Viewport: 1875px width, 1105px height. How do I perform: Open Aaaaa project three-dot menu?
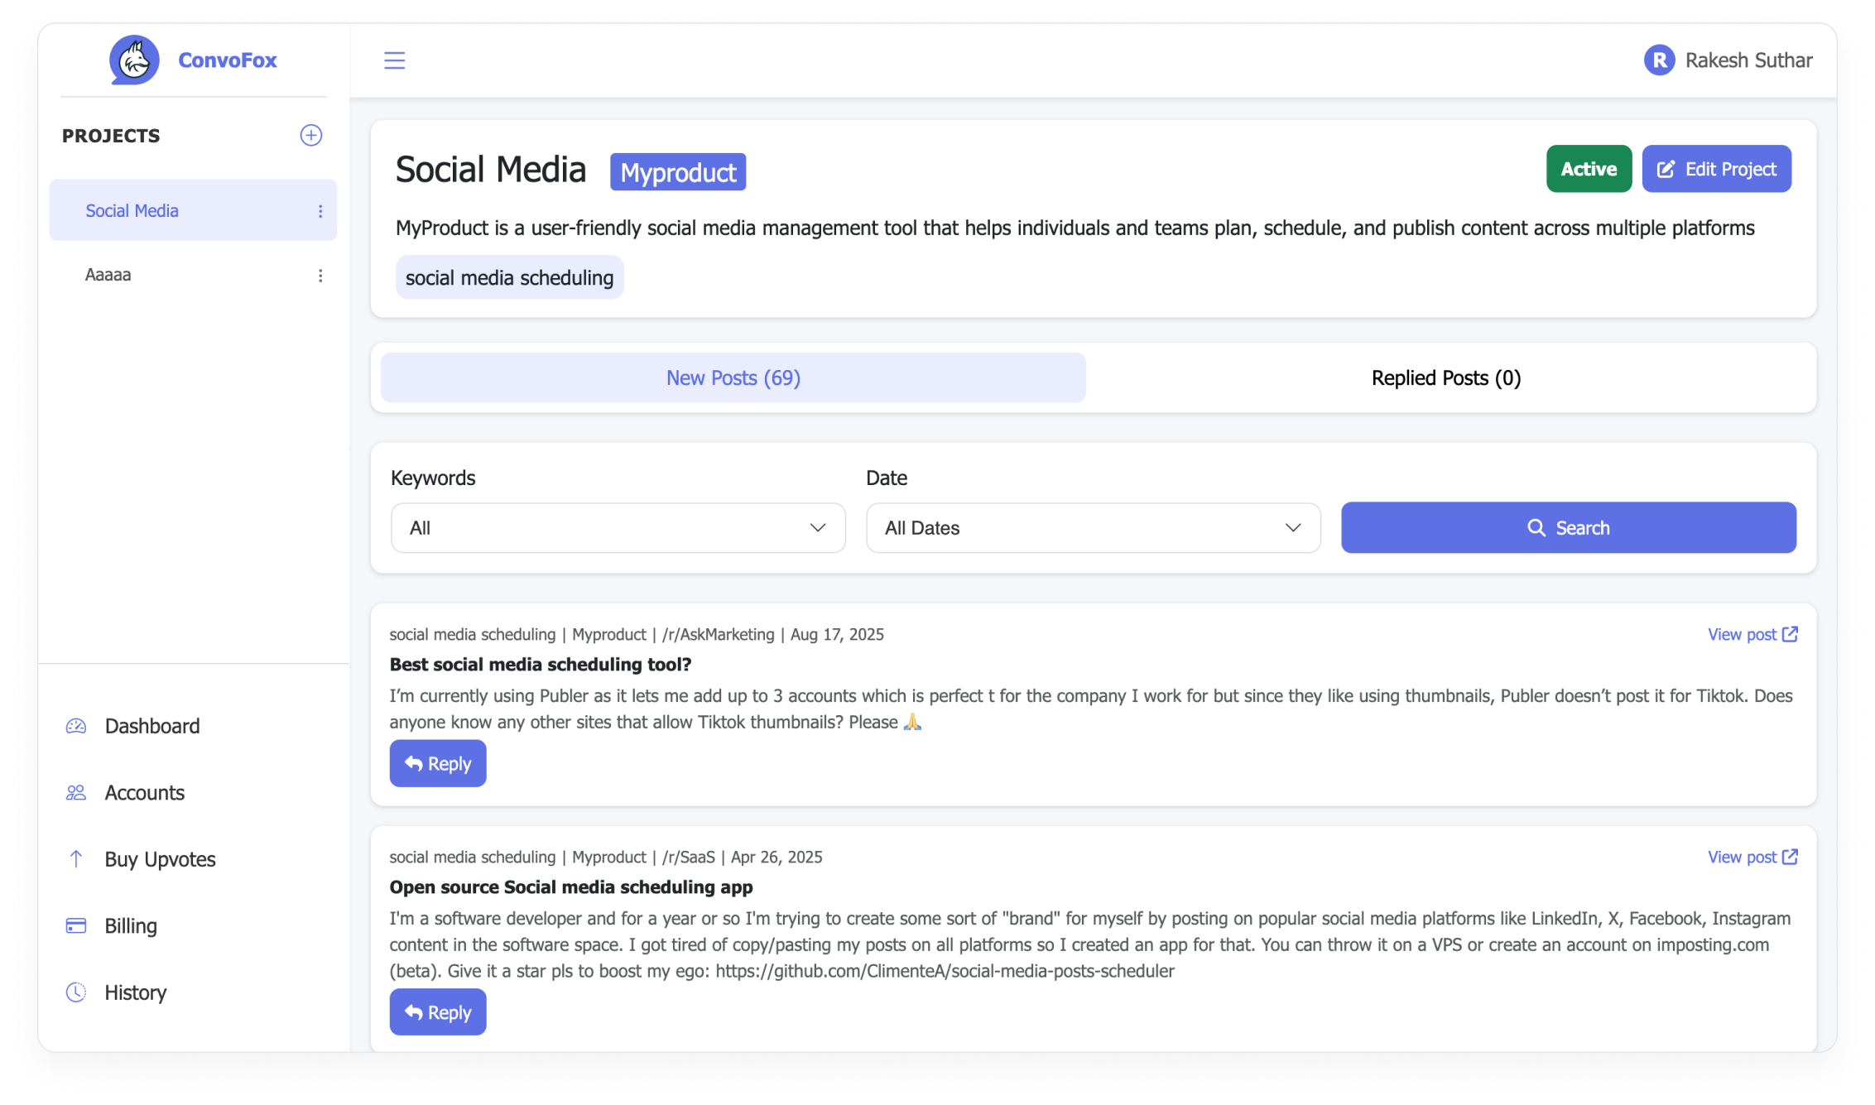tap(320, 276)
